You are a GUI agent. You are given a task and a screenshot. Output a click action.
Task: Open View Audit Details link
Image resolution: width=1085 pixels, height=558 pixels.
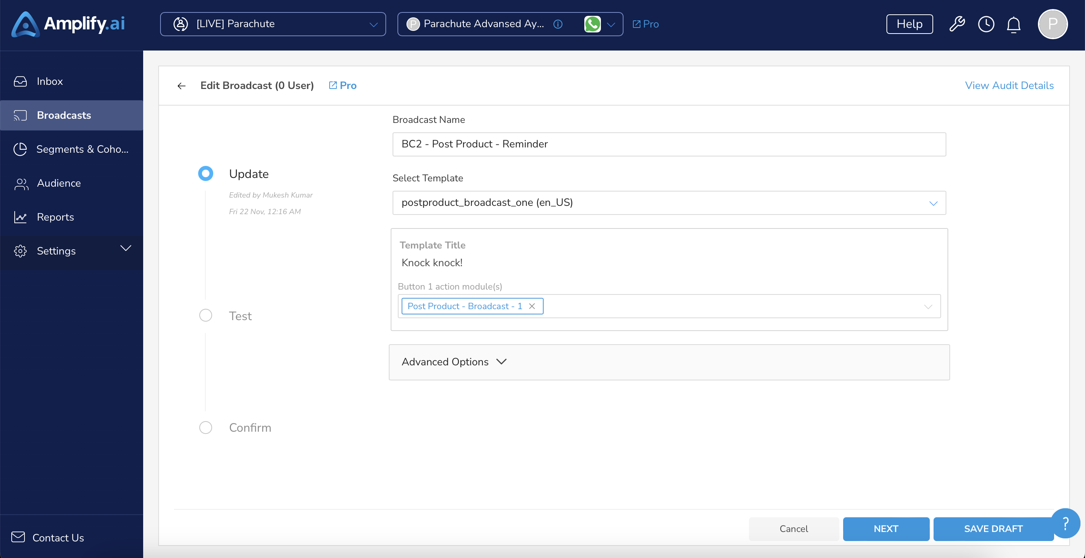pyautogui.click(x=1009, y=86)
